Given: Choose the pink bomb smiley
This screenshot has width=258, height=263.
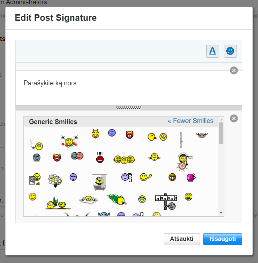Looking at the screenshot, I should coord(191,178).
